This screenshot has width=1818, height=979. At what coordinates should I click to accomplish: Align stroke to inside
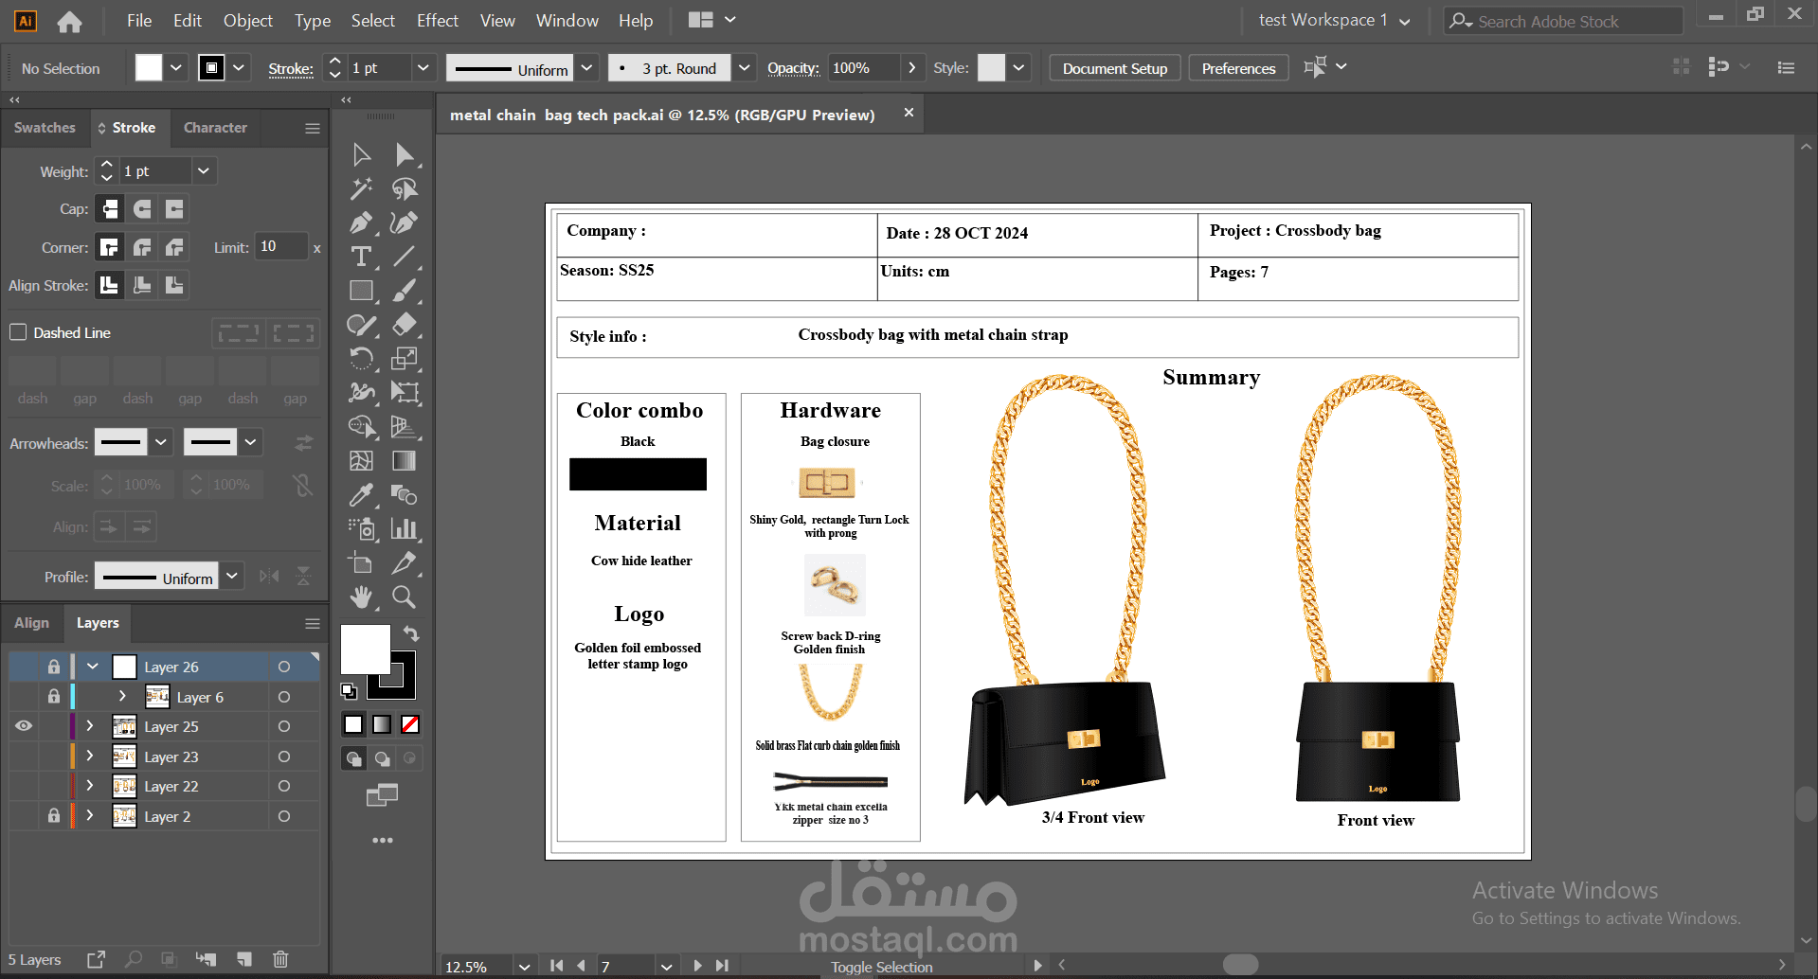[x=142, y=285]
